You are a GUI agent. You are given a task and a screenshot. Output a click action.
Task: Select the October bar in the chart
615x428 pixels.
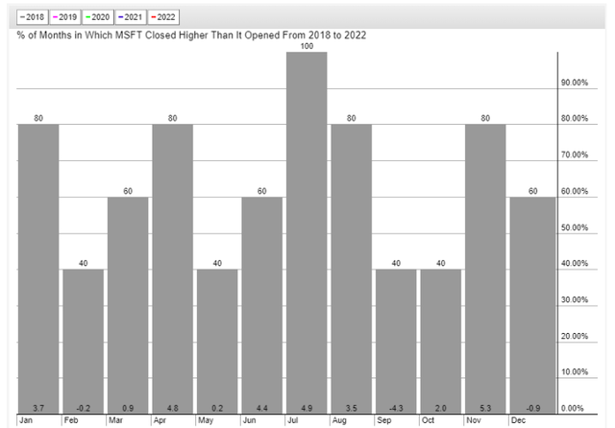click(441, 341)
